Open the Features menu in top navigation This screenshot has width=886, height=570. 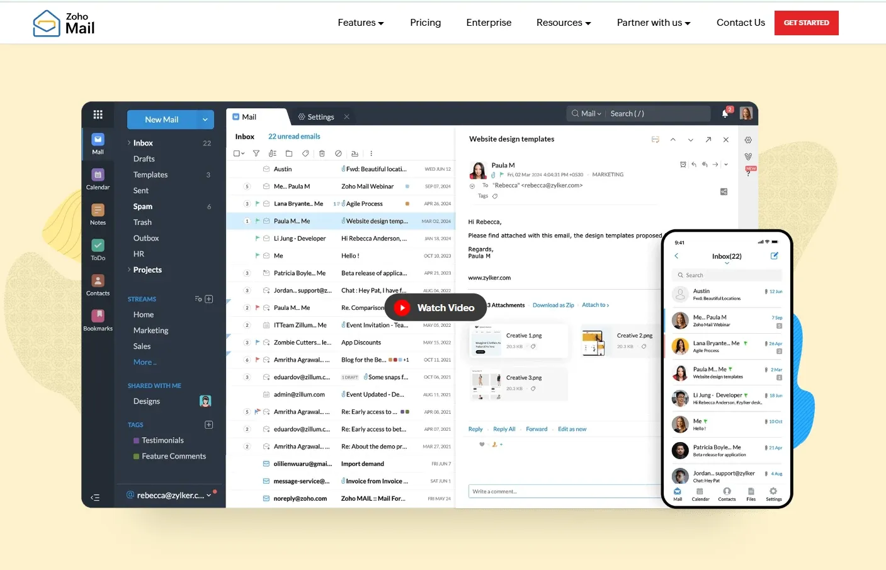point(360,23)
